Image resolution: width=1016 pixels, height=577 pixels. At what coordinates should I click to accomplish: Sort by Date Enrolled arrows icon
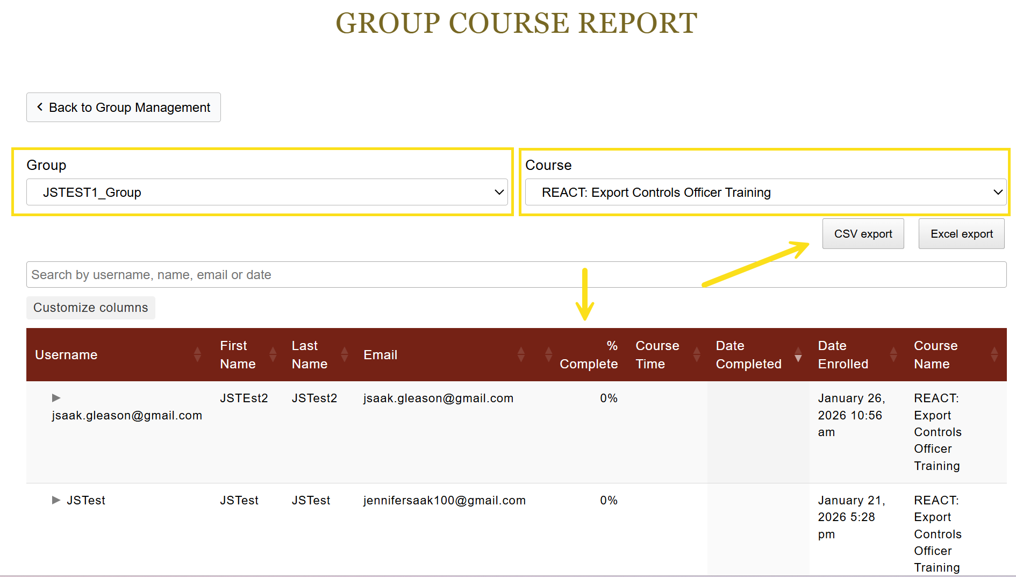[x=893, y=354]
